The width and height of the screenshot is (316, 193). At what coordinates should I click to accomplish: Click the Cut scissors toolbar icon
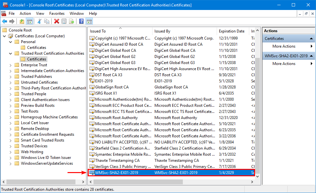[x=39, y=21]
